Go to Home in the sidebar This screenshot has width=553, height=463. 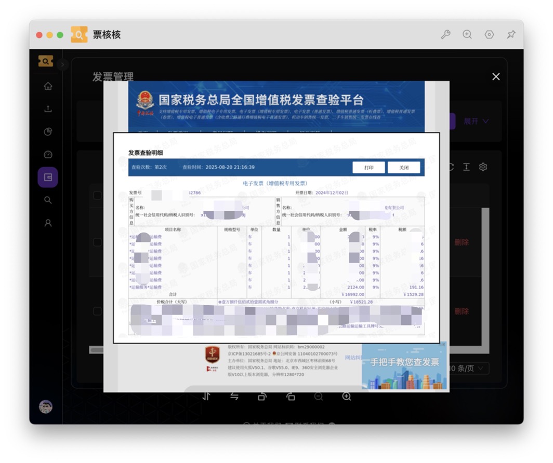[48, 86]
